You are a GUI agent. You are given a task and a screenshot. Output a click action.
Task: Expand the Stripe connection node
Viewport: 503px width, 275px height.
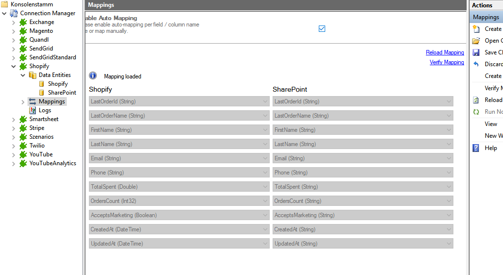pos(14,128)
